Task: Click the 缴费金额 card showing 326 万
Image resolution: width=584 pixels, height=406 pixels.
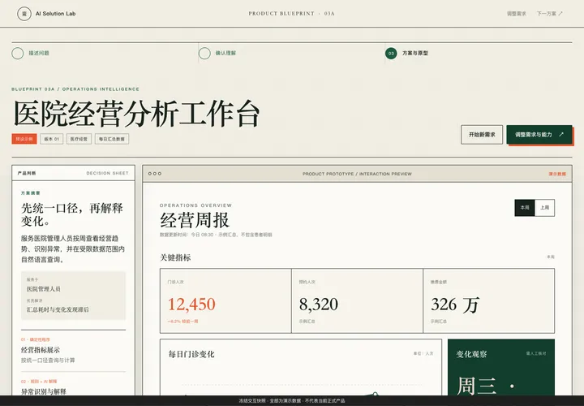Action: (x=488, y=301)
